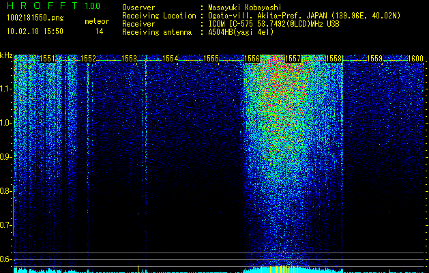
Task: Click the 1555 time marker
Action: 211,59
